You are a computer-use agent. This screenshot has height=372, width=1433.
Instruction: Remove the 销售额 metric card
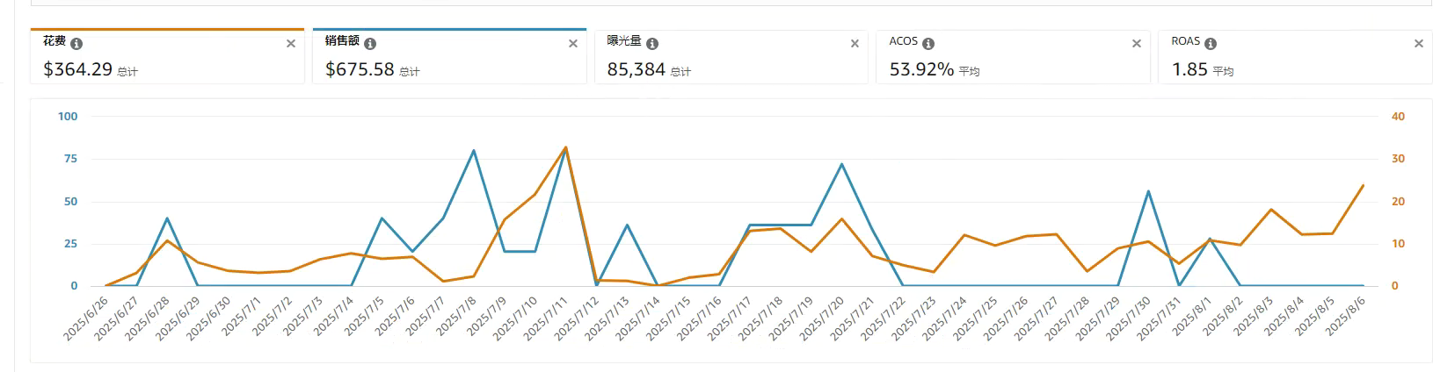(x=573, y=44)
